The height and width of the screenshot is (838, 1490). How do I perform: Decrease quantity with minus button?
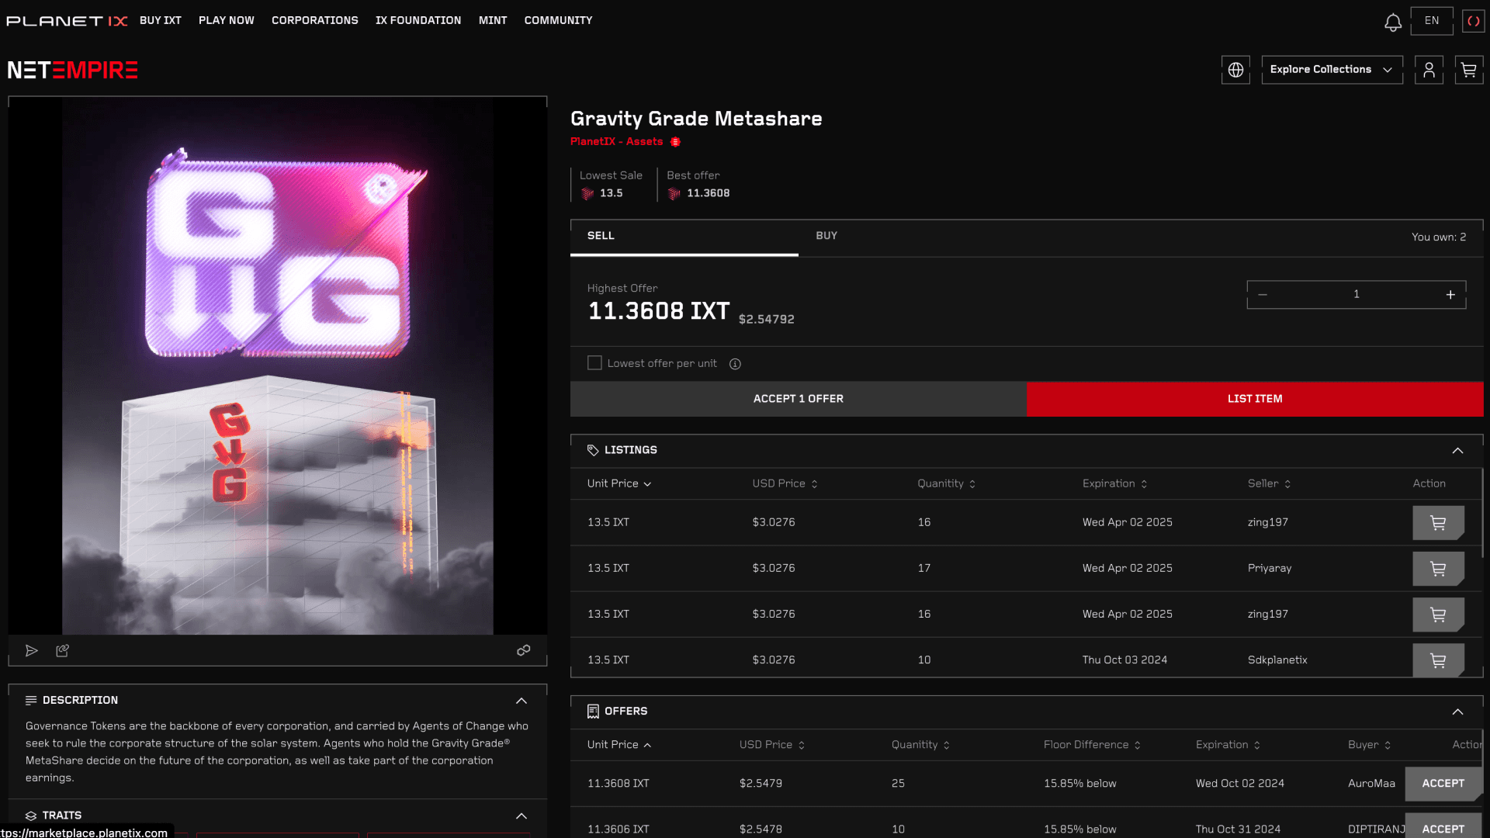point(1263,295)
